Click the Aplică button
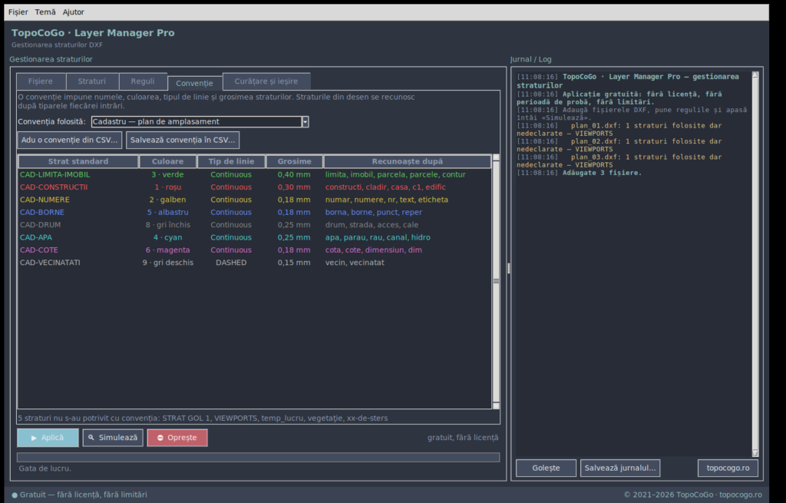Screen dimensions: 786x503 point(48,438)
